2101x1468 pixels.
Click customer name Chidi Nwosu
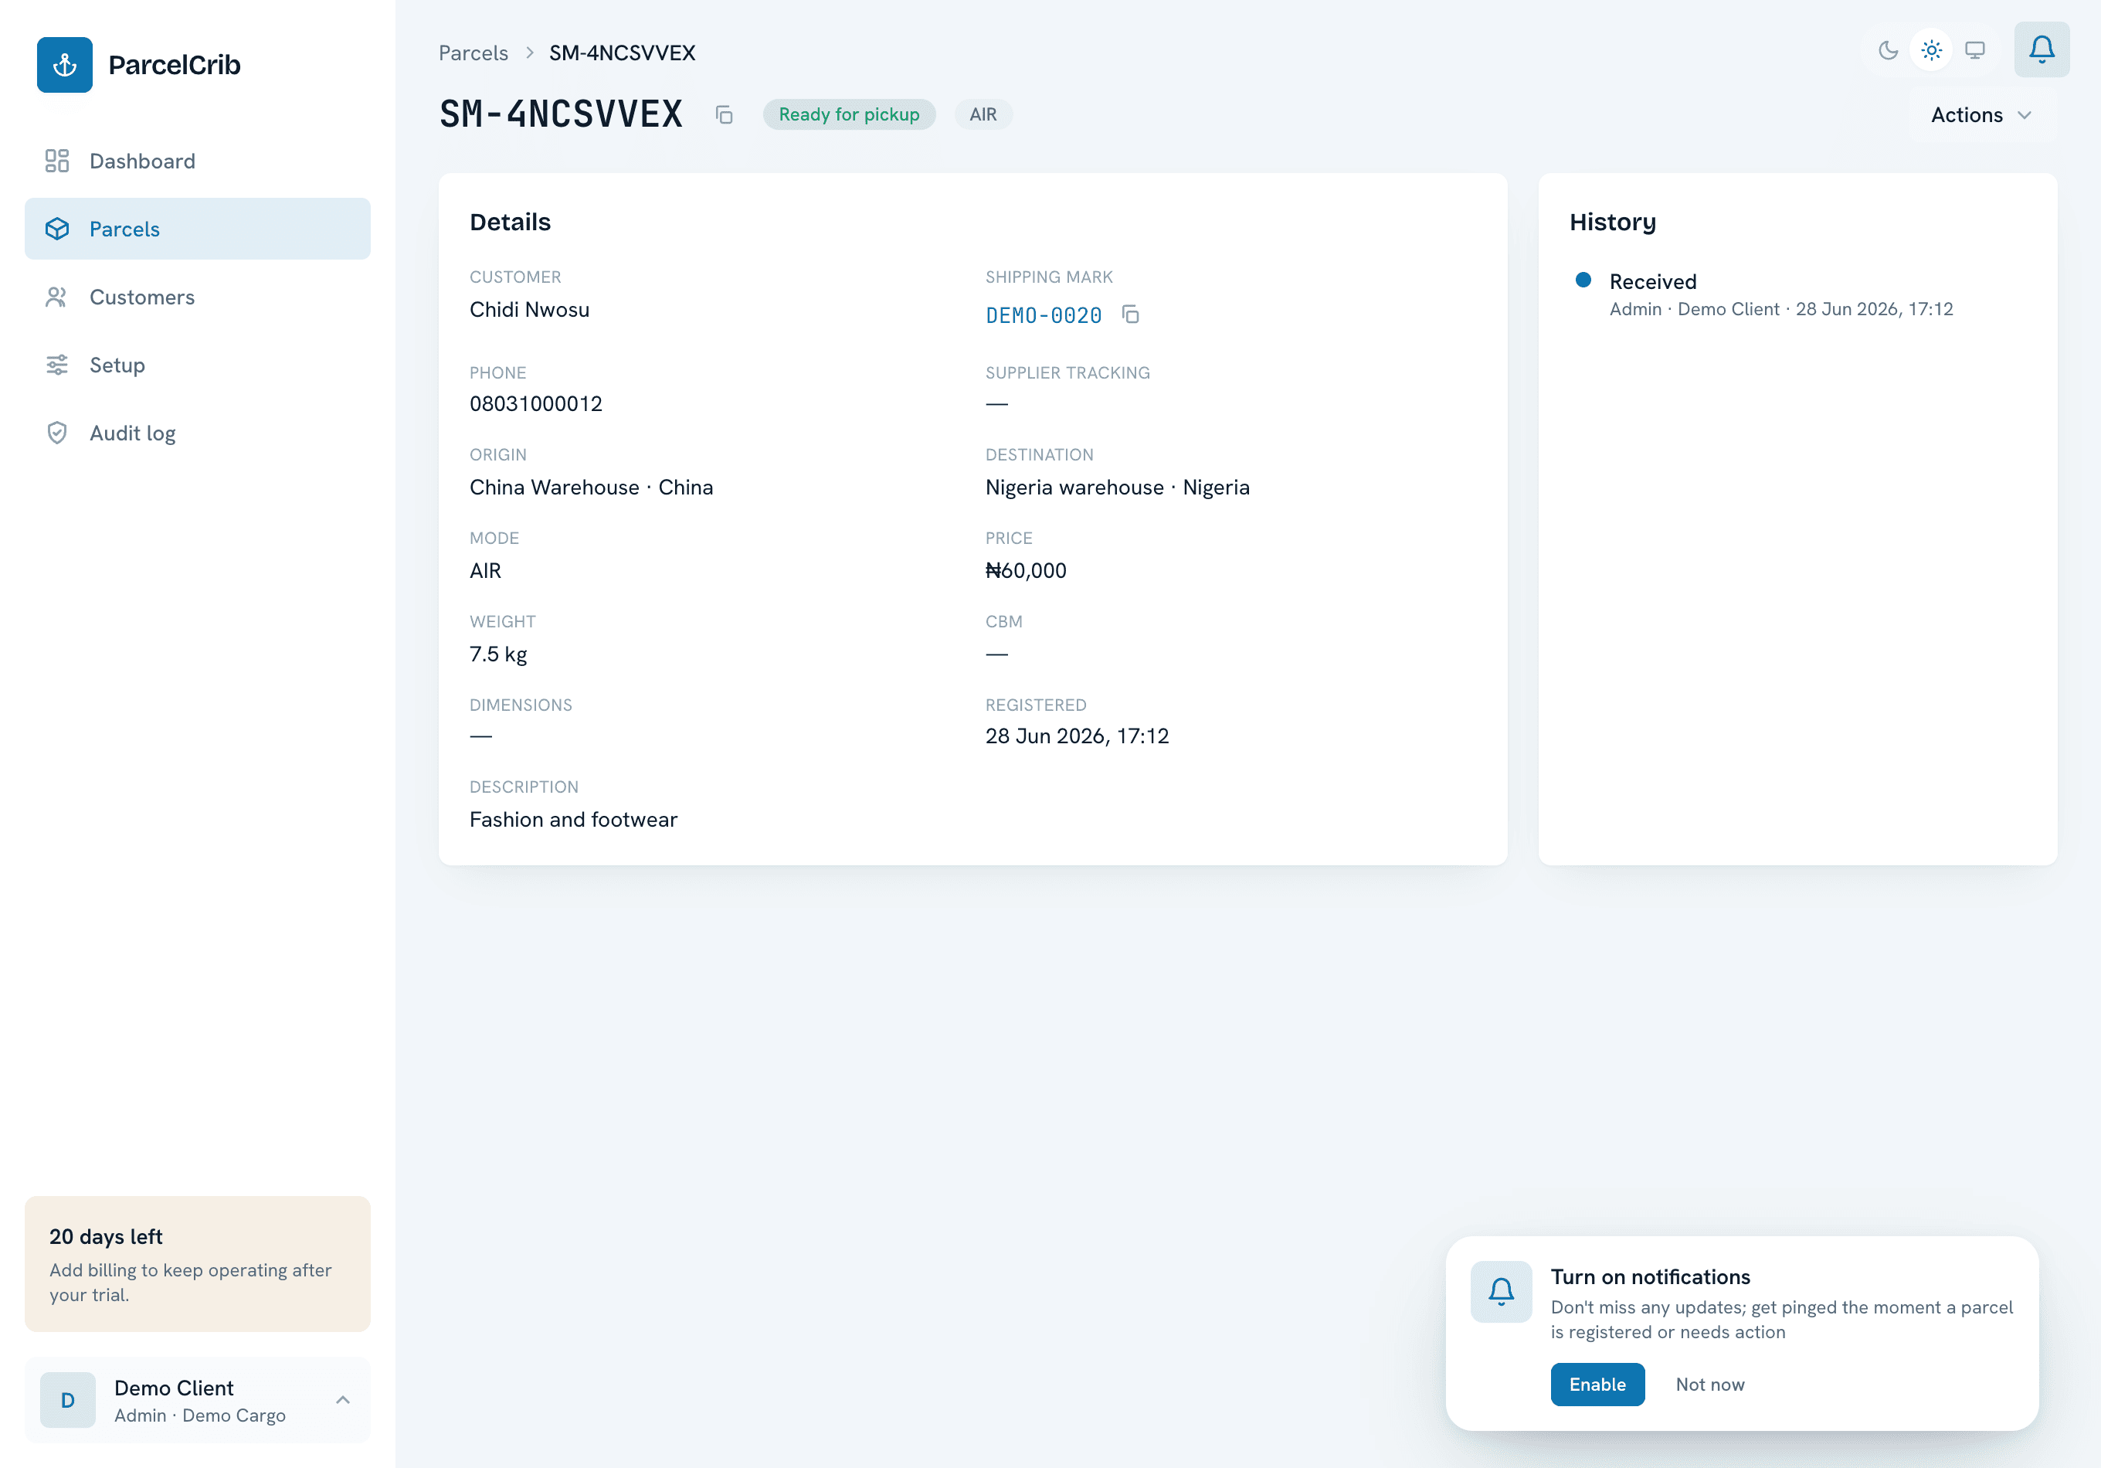pyautogui.click(x=529, y=309)
